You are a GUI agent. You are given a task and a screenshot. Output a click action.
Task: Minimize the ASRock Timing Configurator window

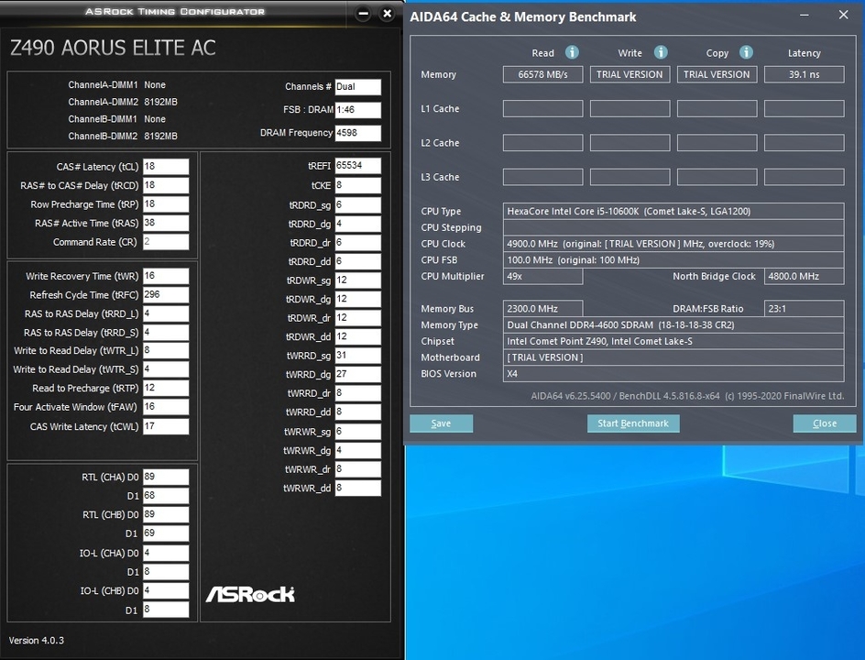click(x=363, y=14)
